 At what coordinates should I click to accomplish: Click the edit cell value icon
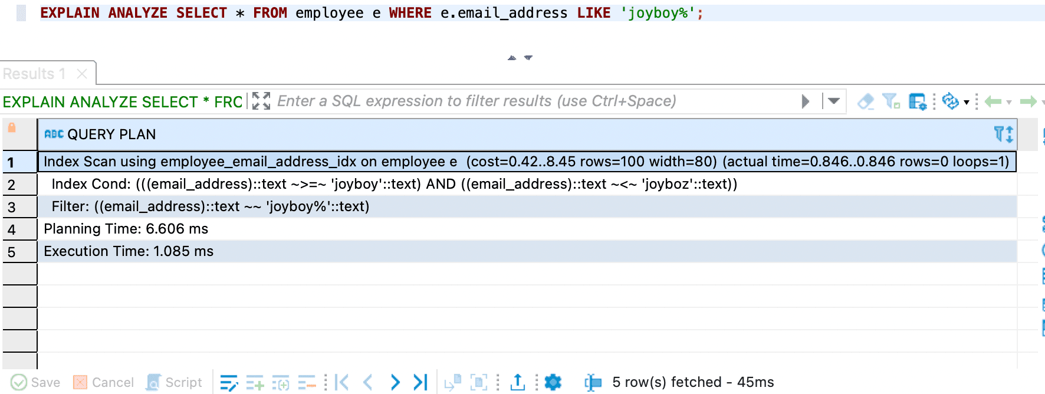point(229,383)
